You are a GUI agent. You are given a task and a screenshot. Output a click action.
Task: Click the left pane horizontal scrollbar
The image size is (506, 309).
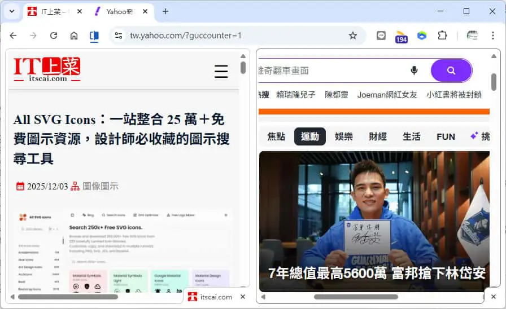68,297
